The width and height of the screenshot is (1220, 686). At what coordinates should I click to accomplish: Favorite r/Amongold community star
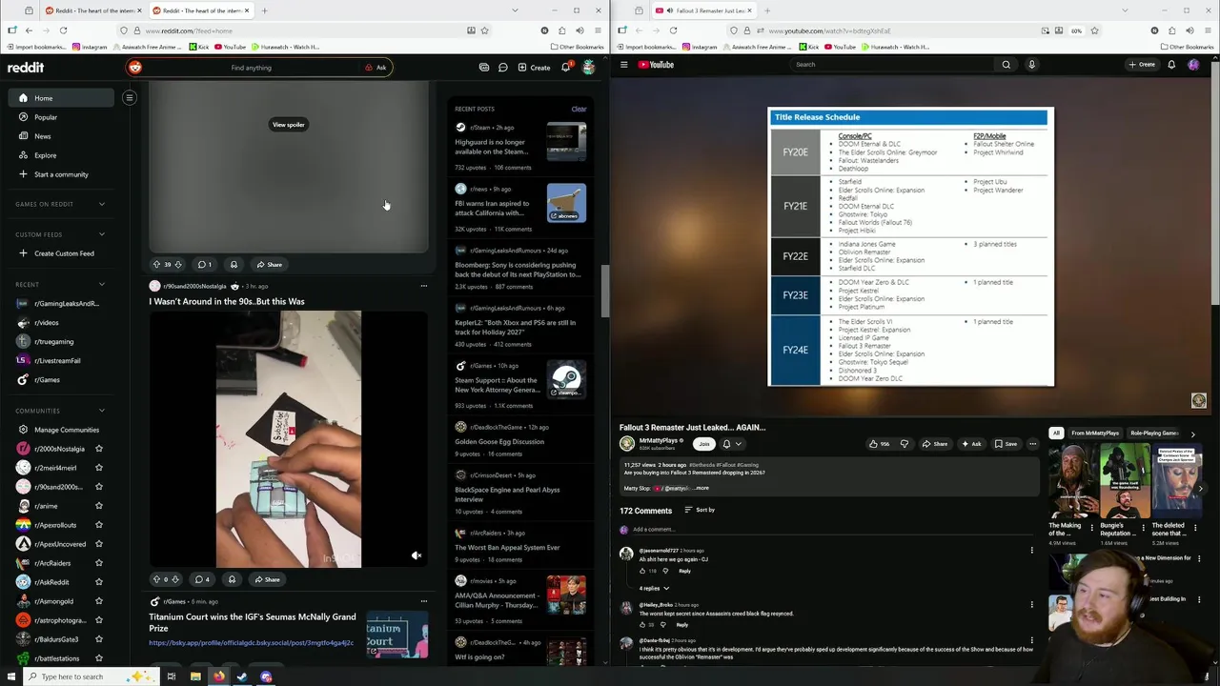click(x=98, y=601)
